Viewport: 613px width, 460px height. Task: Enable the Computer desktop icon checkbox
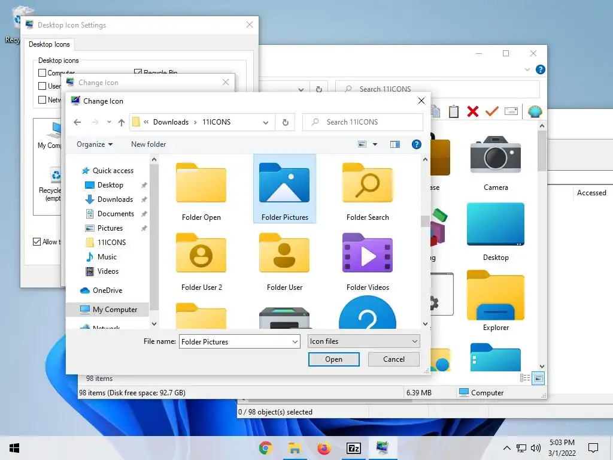[x=43, y=72]
